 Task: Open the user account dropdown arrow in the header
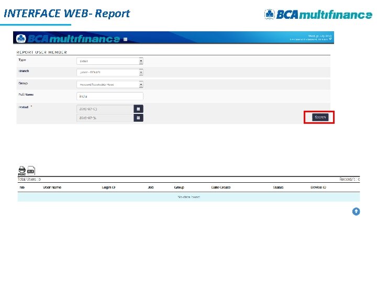pos(330,39)
